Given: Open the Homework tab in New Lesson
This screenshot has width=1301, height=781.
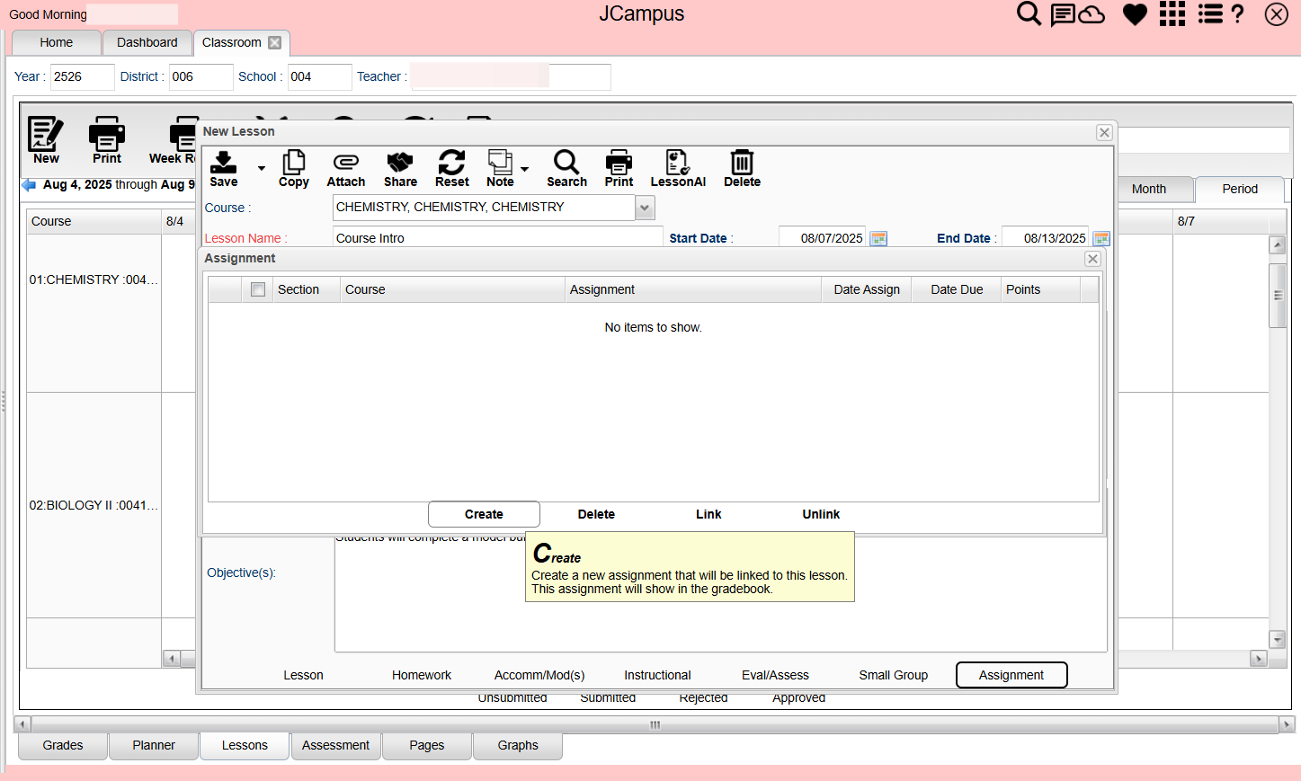Looking at the screenshot, I should [x=422, y=675].
